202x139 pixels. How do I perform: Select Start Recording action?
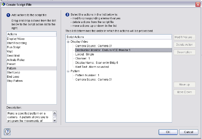[31, 43]
